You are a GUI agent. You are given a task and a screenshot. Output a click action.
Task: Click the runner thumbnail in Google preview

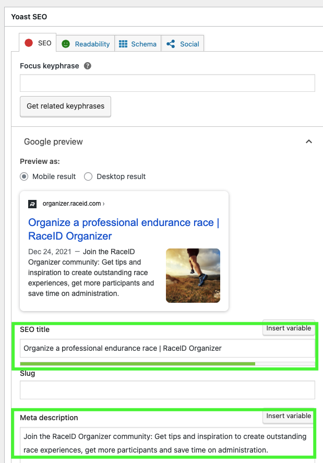[x=193, y=276]
